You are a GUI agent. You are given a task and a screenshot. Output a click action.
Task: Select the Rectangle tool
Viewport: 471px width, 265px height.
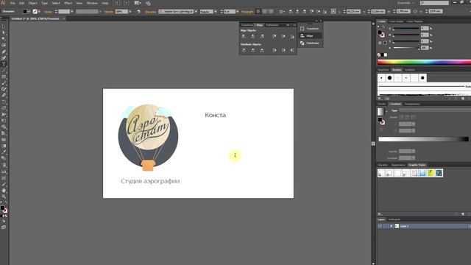click(x=4, y=77)
